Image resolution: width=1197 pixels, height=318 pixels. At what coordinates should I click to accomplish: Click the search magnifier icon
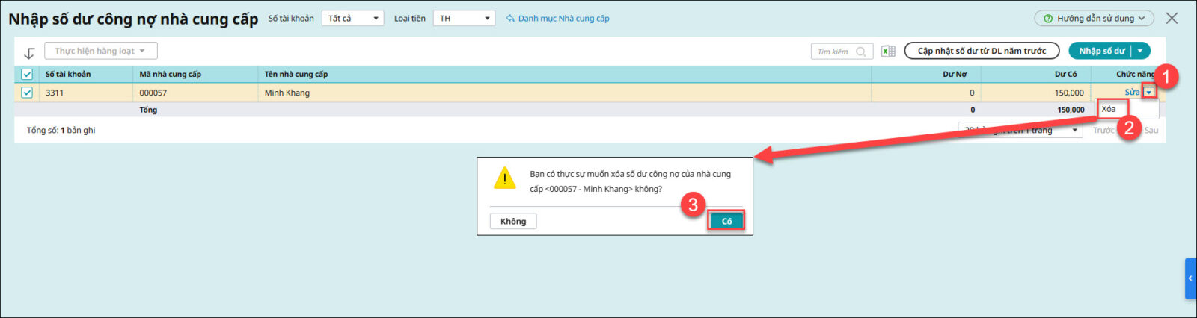coord(861,52)
